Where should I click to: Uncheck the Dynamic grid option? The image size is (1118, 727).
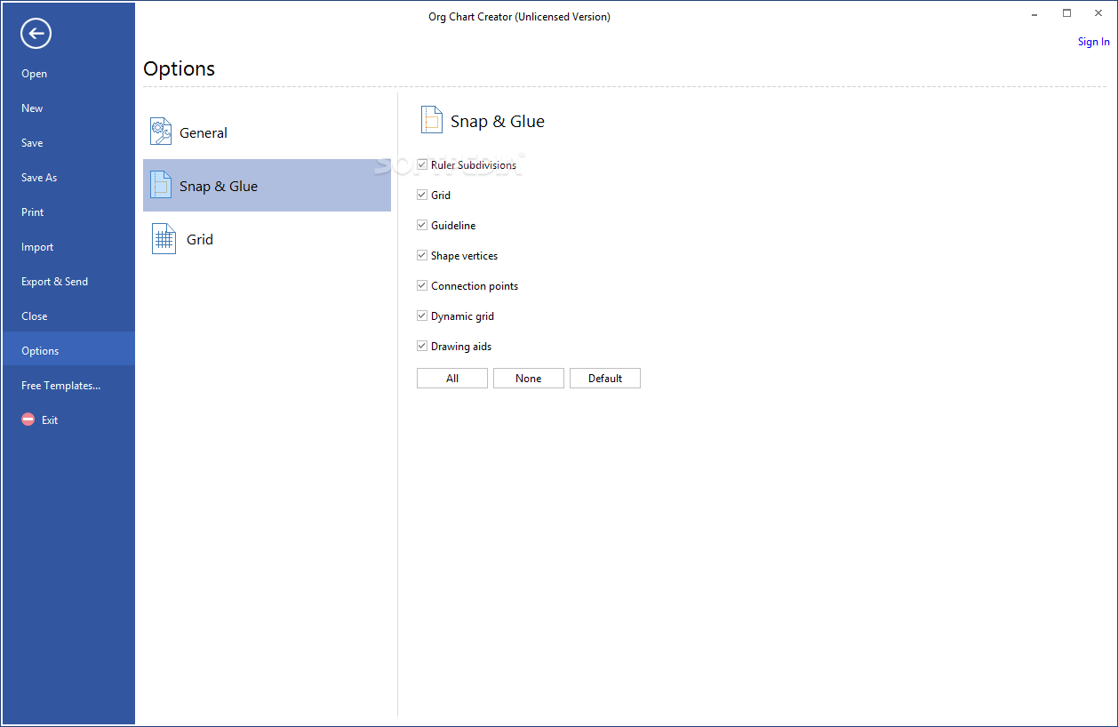click(422, 316)
